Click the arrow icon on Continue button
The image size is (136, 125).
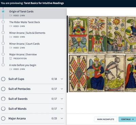[133, 119]
